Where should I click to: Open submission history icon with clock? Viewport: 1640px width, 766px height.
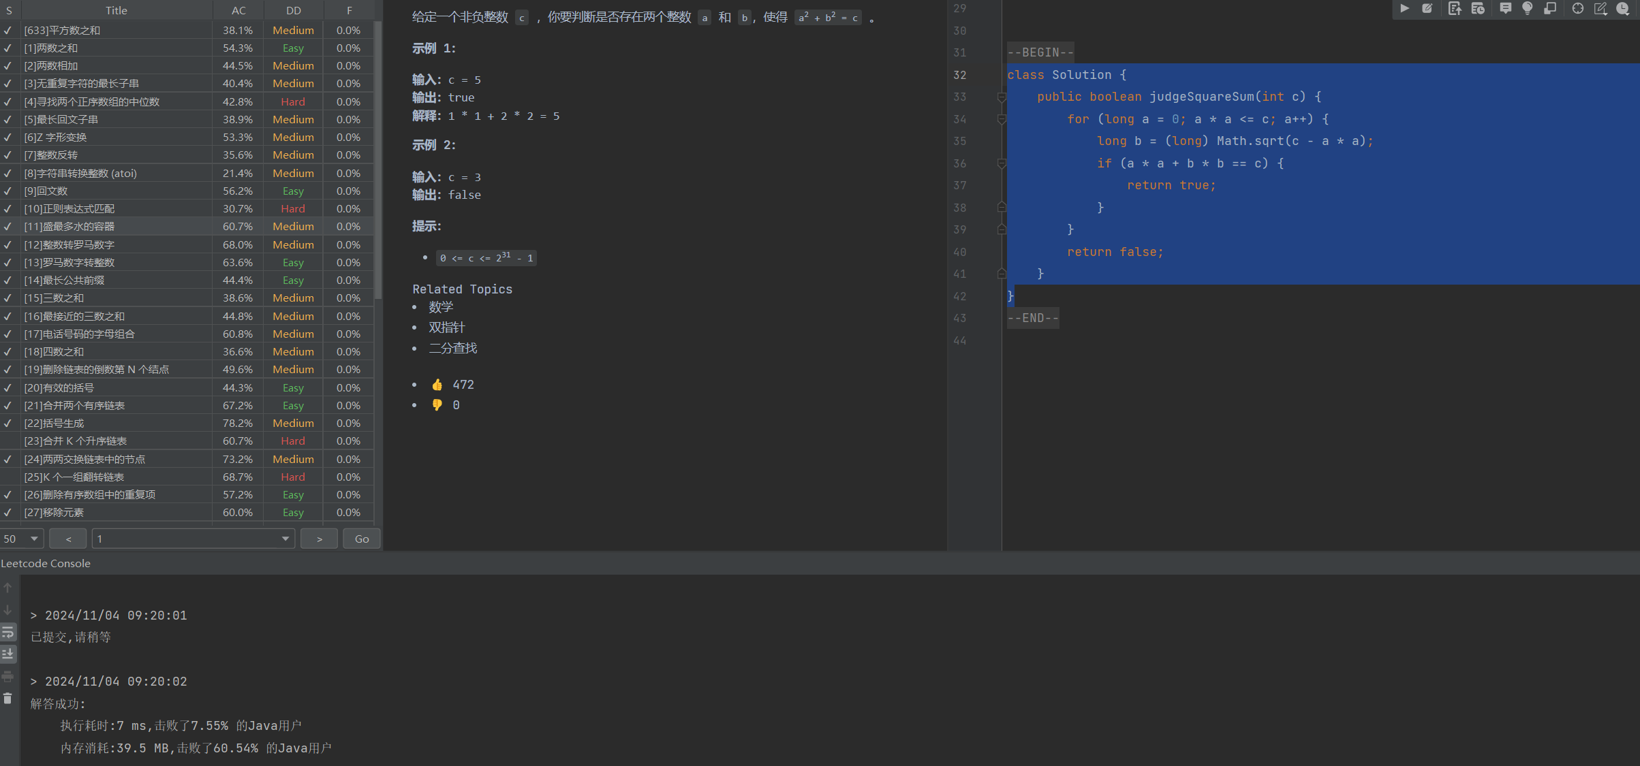[1478, 8]
